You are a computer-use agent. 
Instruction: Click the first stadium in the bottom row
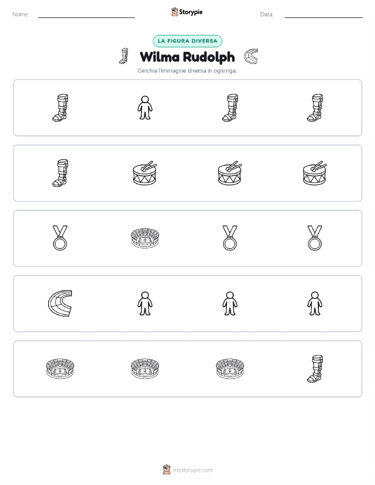[x=60, y=369]
